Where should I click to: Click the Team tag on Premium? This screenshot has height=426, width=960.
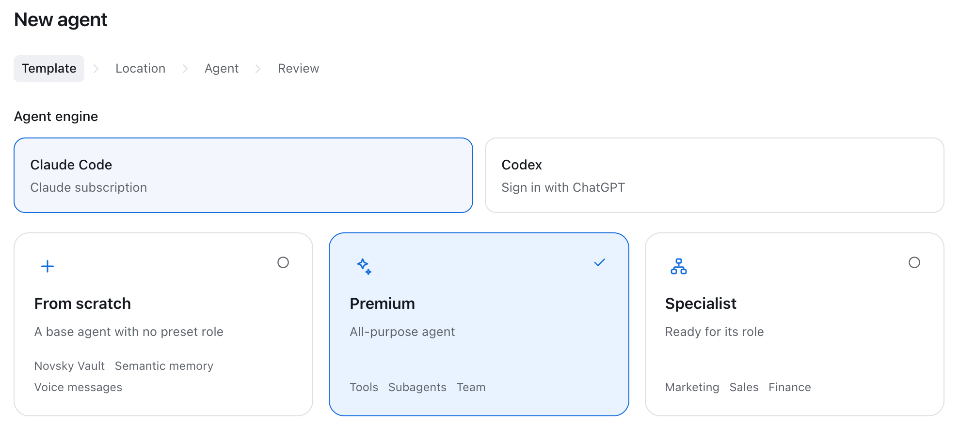(471, 387)
